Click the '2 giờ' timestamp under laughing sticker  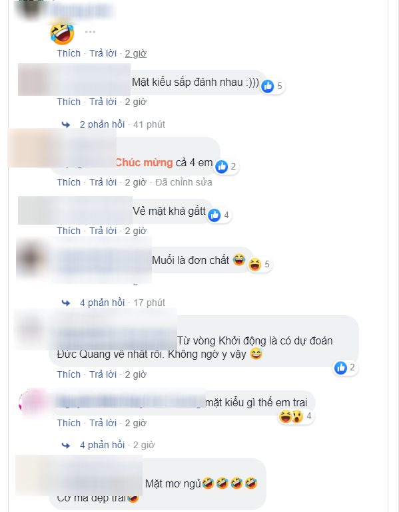[x=135, y=53]
